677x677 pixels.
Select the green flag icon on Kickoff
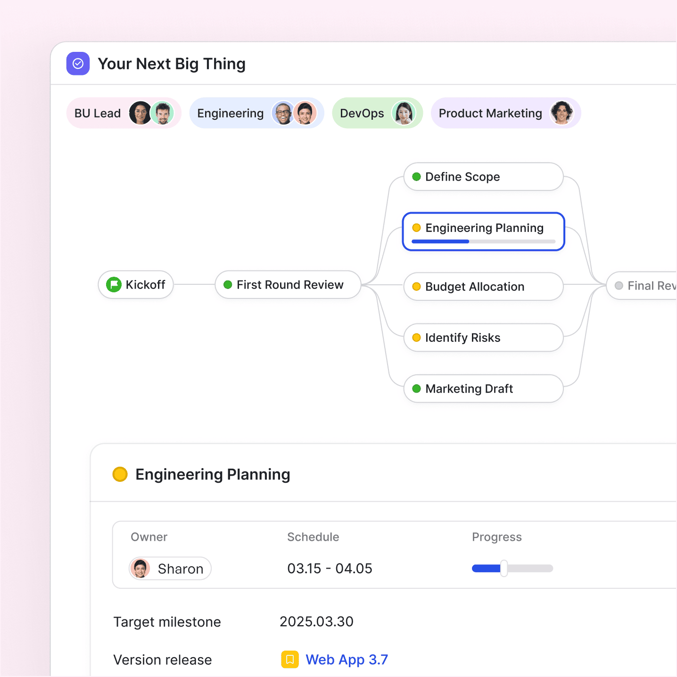click(114, 285)
